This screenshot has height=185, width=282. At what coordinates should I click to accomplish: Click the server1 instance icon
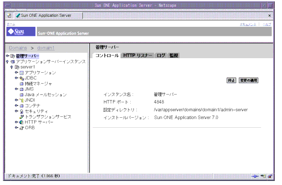[x=17, y=67]
